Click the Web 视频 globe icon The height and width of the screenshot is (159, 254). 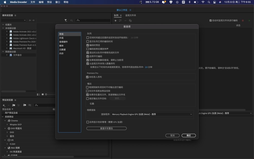[9, 148]
